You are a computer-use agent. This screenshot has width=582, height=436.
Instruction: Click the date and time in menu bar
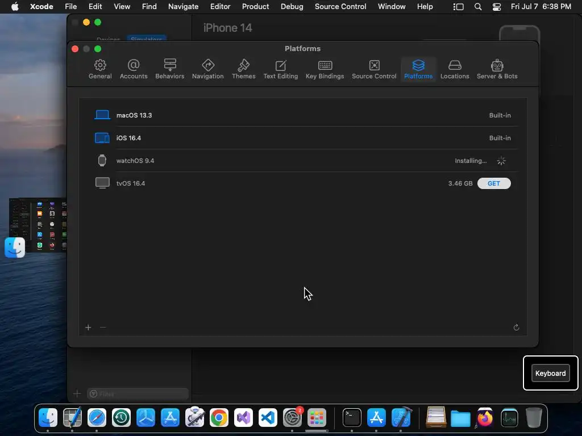(x=541, y=7)
